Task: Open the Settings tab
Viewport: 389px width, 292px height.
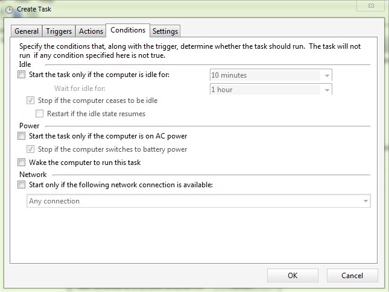Action: 165,31
